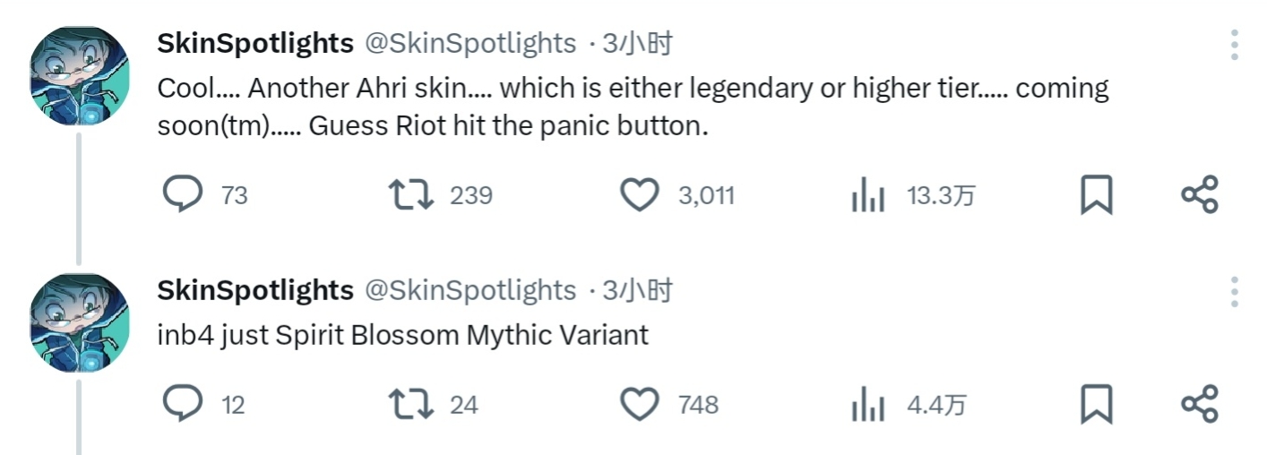The image size is (1267, 455).
Task: Like the tweet with 3,011 likes
Action: point(640,194)
